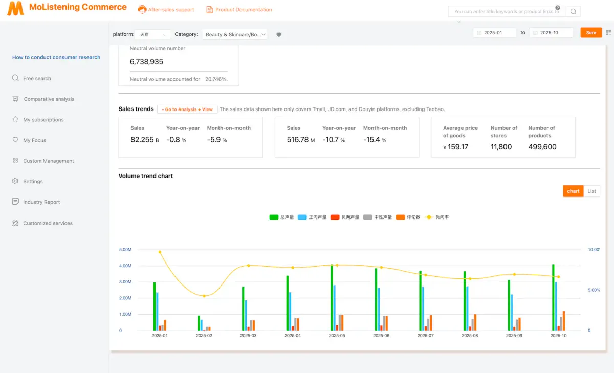Screen dimensions: 614x373
Task: Select the chart view tab
Action: pyautogui.click(x=573, y=191)
